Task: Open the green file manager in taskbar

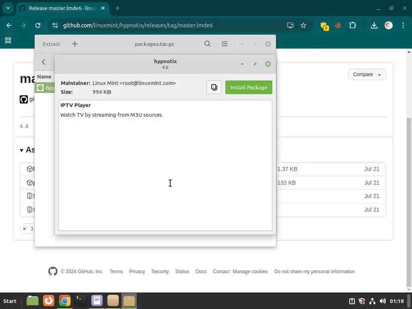Action: click(x=33, y=301)
